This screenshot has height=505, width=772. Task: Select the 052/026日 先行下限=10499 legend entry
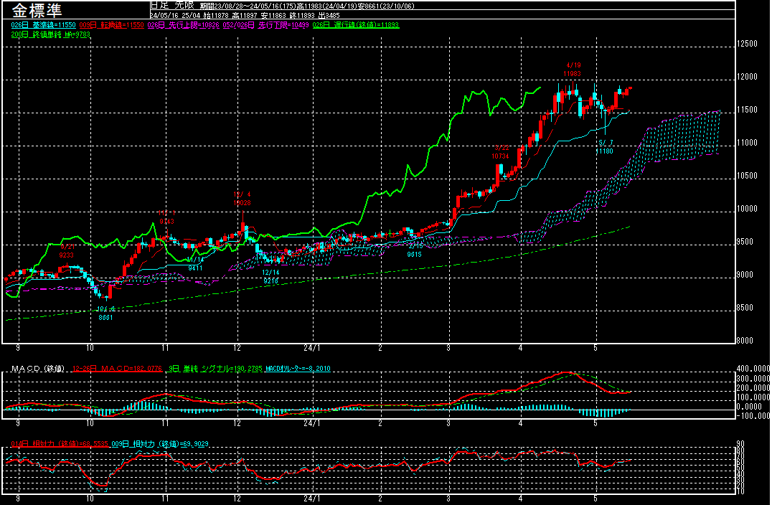click(266, 25)
